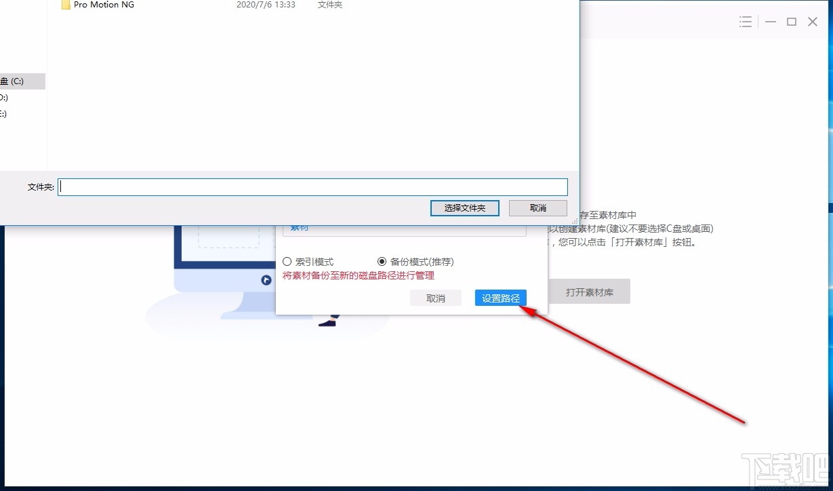Open the list menu icon in the title bar
Viewport: 833px width, 491px height.
(x=746, y=21)
